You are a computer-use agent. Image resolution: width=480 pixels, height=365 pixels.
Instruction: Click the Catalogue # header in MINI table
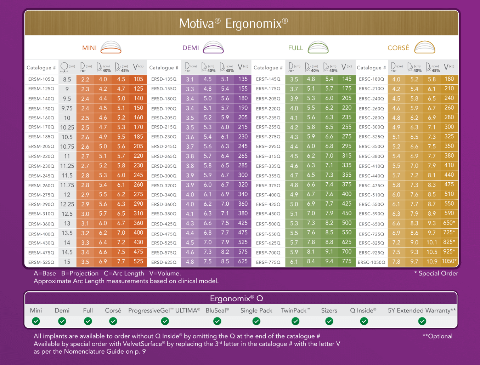tap(41, 68)
